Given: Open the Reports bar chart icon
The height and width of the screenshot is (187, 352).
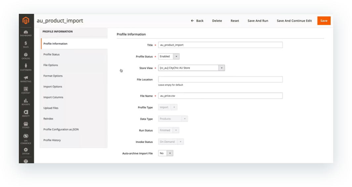Looking at the screenshot, I should coord(26,102).
